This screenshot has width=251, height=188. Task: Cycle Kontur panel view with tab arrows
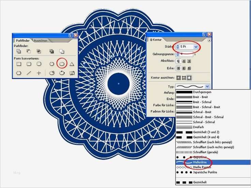tap(151, 40)
